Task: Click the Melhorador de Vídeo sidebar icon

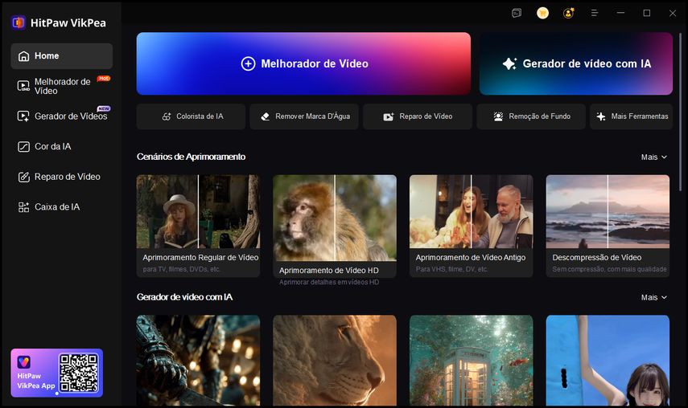Action: (23, 86)
